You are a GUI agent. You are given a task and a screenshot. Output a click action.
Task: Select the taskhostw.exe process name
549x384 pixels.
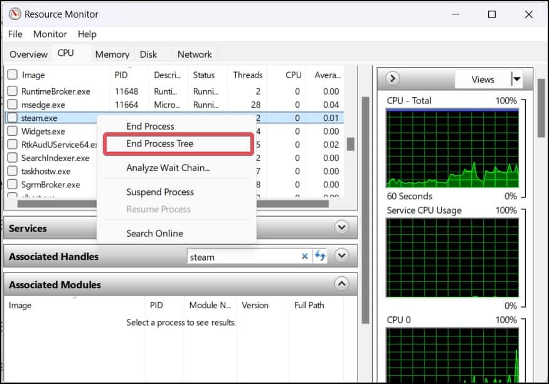[46, 172]
